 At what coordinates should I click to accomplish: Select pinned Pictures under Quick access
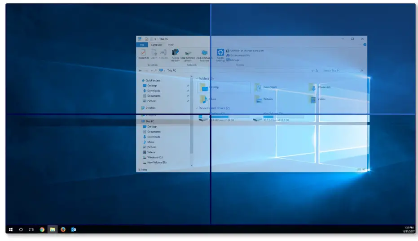(150, 101)
